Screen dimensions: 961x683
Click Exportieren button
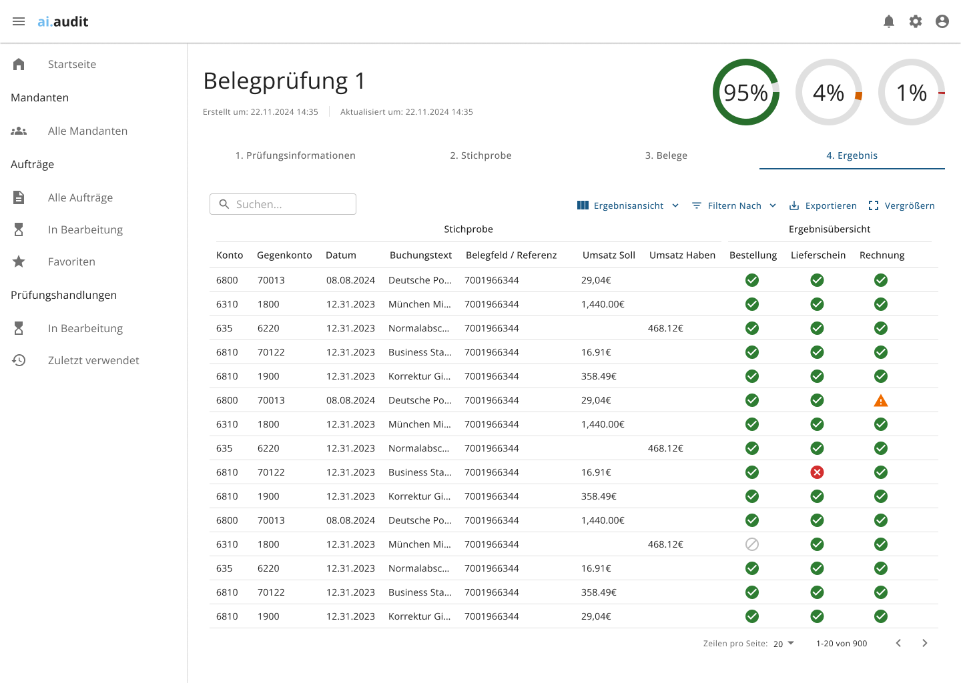tap(823, 205)
